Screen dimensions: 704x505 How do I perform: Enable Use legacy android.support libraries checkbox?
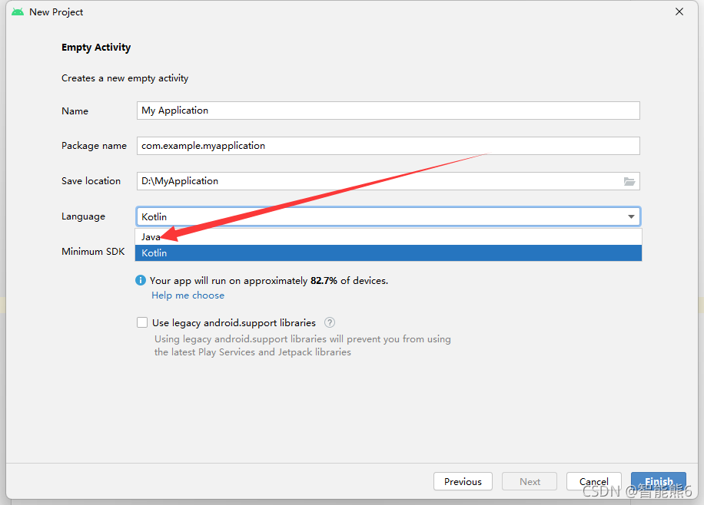tap(142, 322)
